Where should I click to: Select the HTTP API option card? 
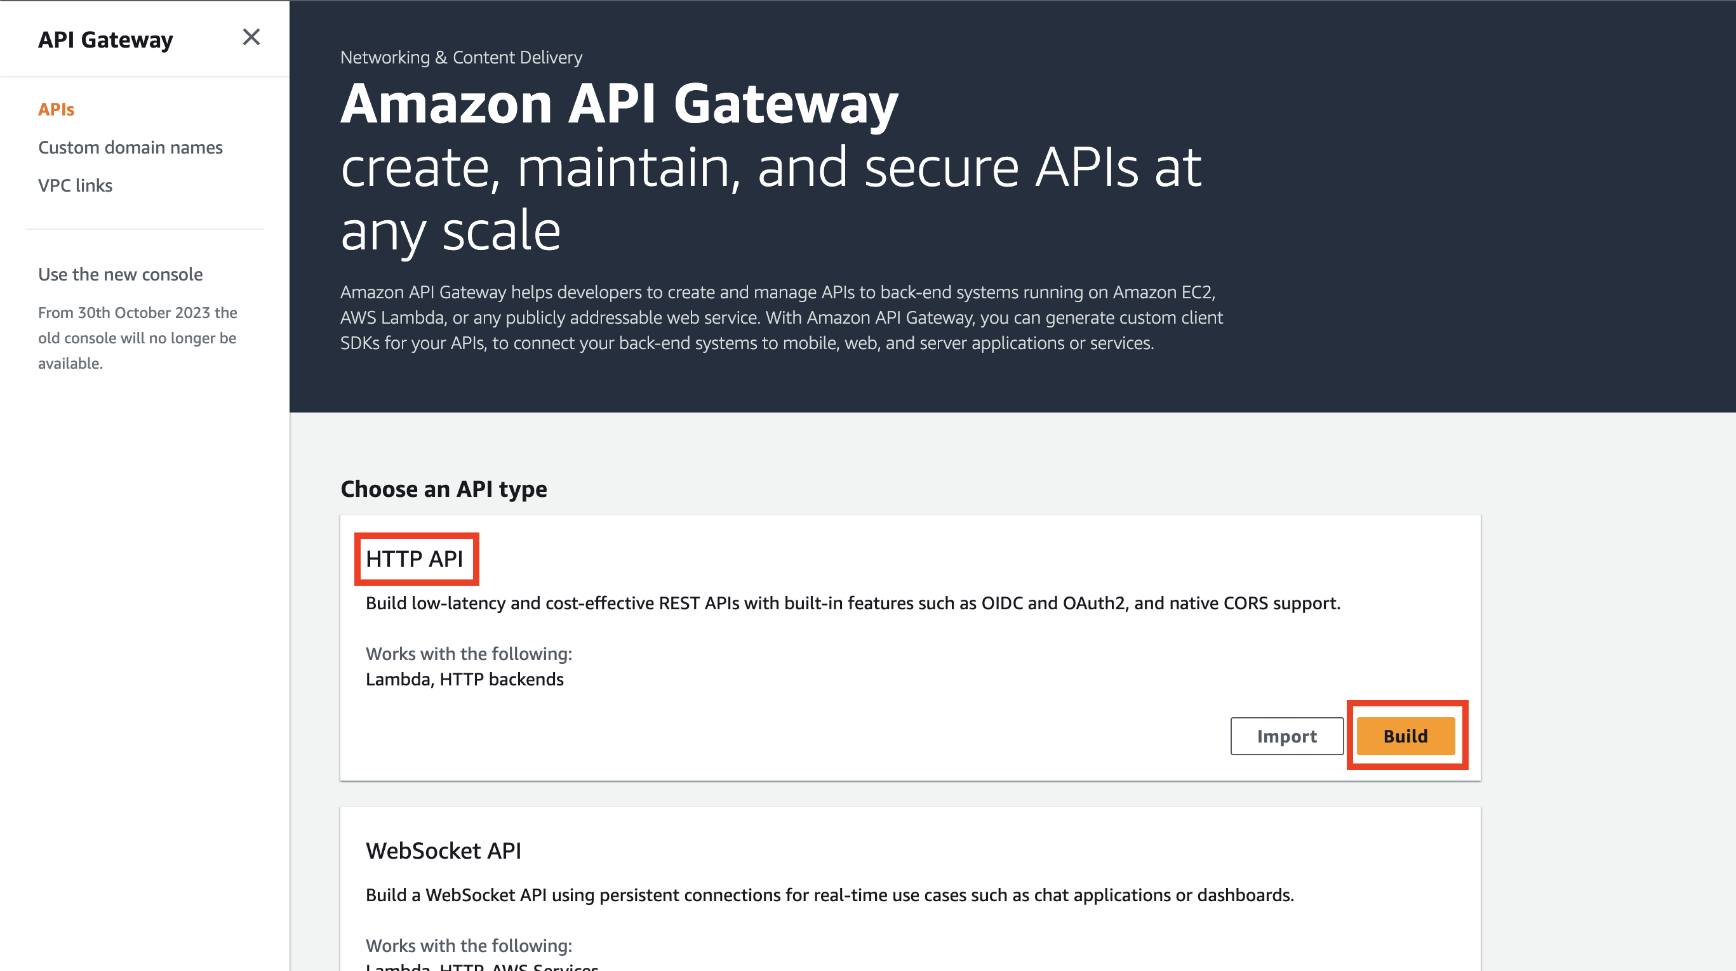[x=910, y=647]
